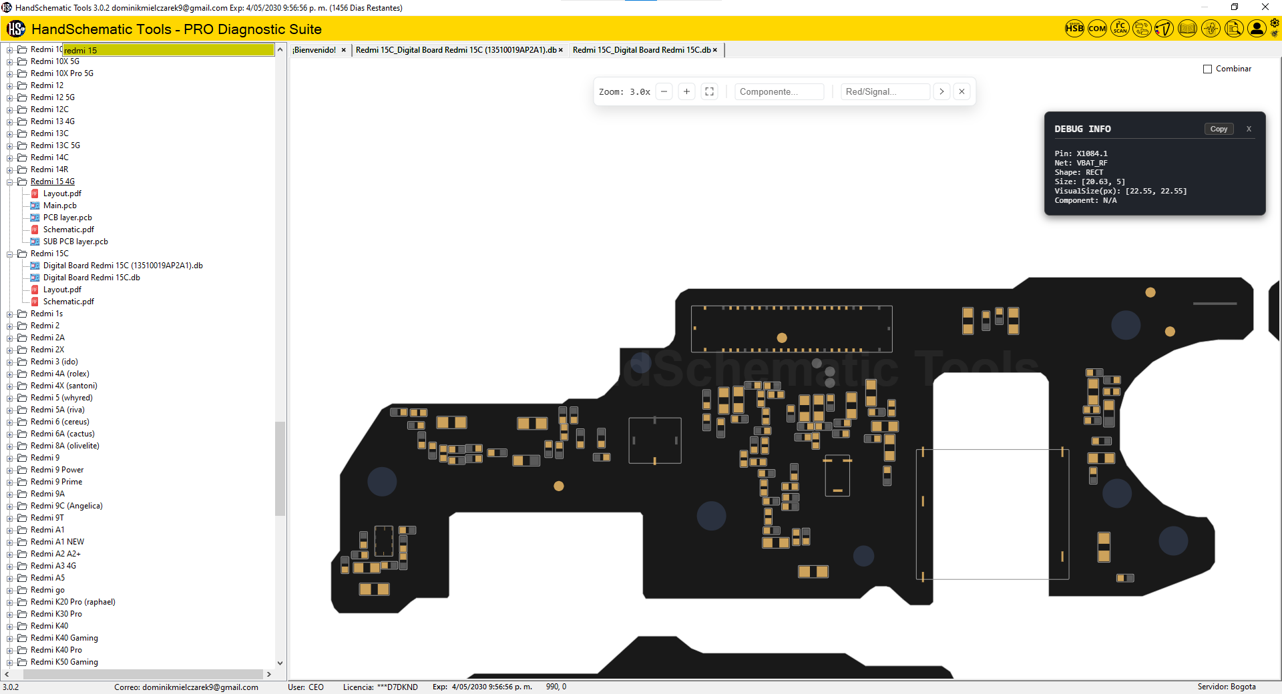The height and width of the screenshot is (694, 1282).
Task: Zoom in with the plus button
Action: pos(686,91)
